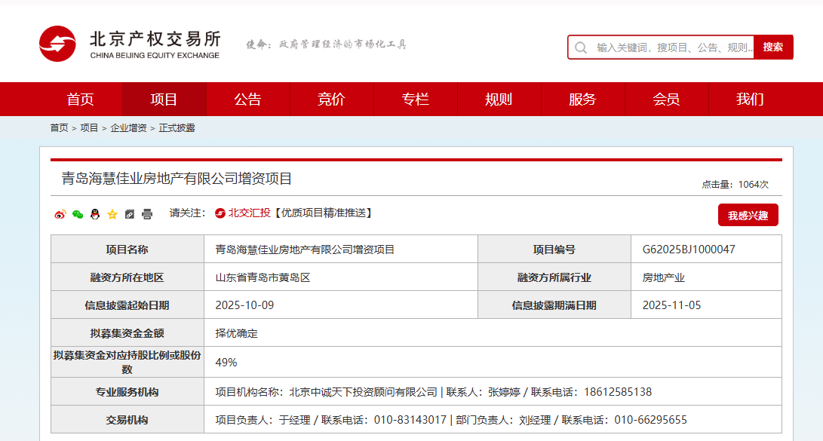Click the magnifier icon in the search box
Viewport: 823px width, 441px height.
pyautogui.click(x=581, y=47)
